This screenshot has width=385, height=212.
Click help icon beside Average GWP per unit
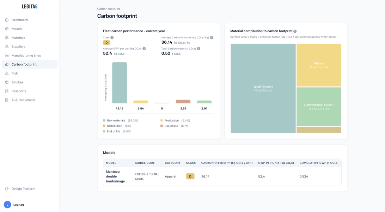(x=144, y=49)
